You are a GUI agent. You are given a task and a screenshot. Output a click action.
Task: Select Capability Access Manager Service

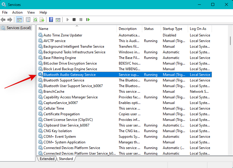(x=125, y=97)
